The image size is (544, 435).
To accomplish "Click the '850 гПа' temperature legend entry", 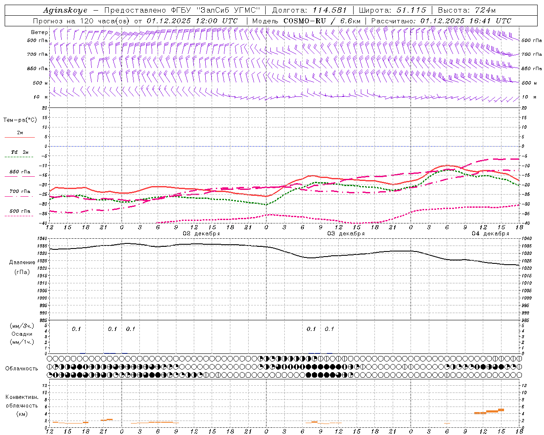I will 20,172.
